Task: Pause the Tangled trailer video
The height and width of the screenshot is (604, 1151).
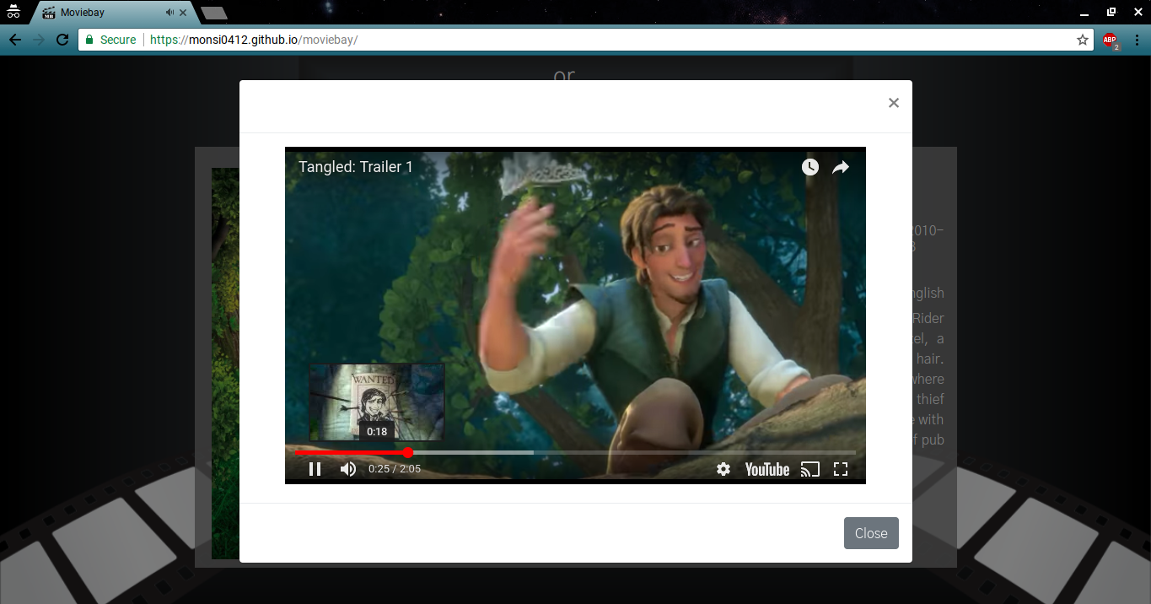Action: point(315,469)
